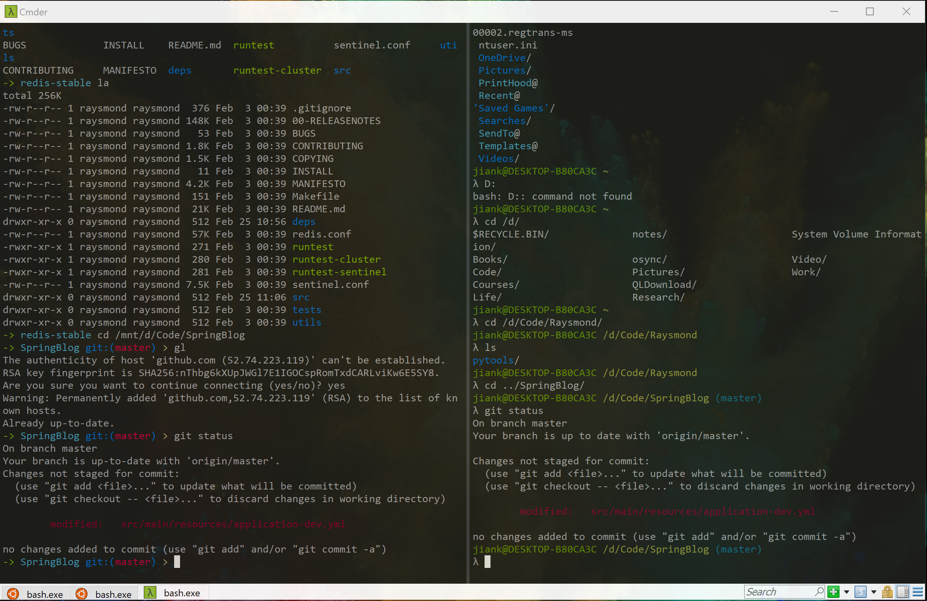Open a new console using the green plus icon

coord(833,592)
